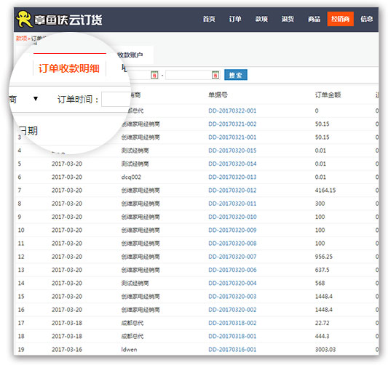
Task: Expand the dealer dropdown arrow
Action: coord(36,99)
